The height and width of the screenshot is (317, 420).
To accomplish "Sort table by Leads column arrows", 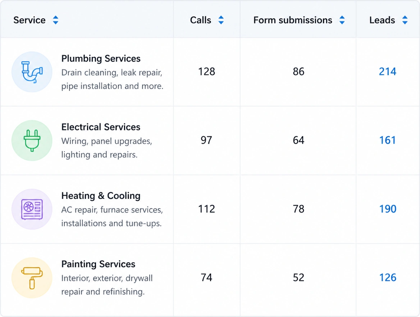I will tap(405, 20).
